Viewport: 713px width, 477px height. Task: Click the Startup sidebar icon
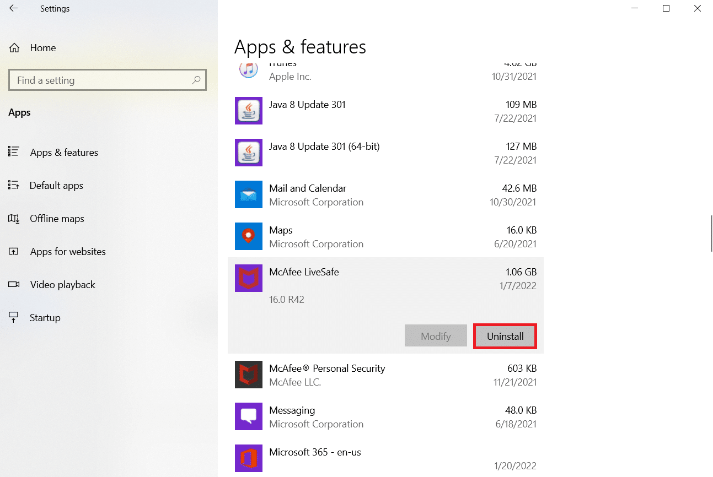tap(14, 317)
